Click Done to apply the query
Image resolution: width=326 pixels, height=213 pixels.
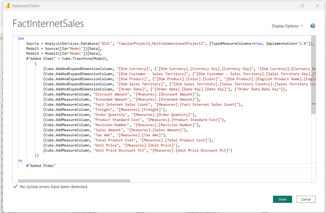click(282, 199)
